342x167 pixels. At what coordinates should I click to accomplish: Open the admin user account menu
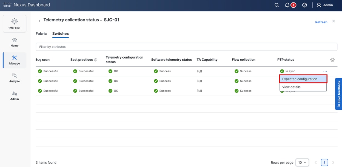click(325, 5)
